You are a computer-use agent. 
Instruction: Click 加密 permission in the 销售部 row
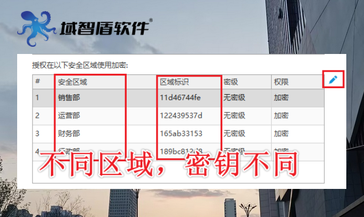(x=281, y=97)
